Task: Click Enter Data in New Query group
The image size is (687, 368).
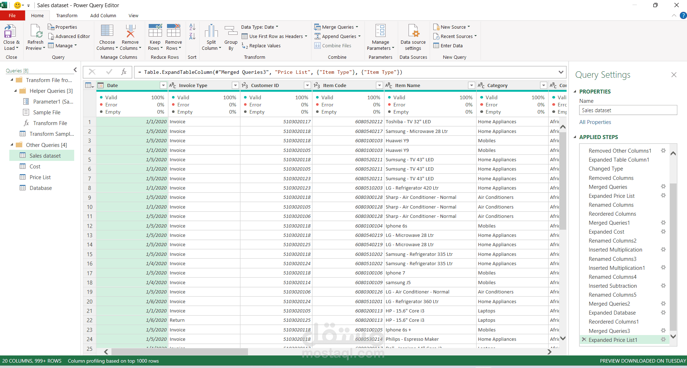Action: click(448, 46)
